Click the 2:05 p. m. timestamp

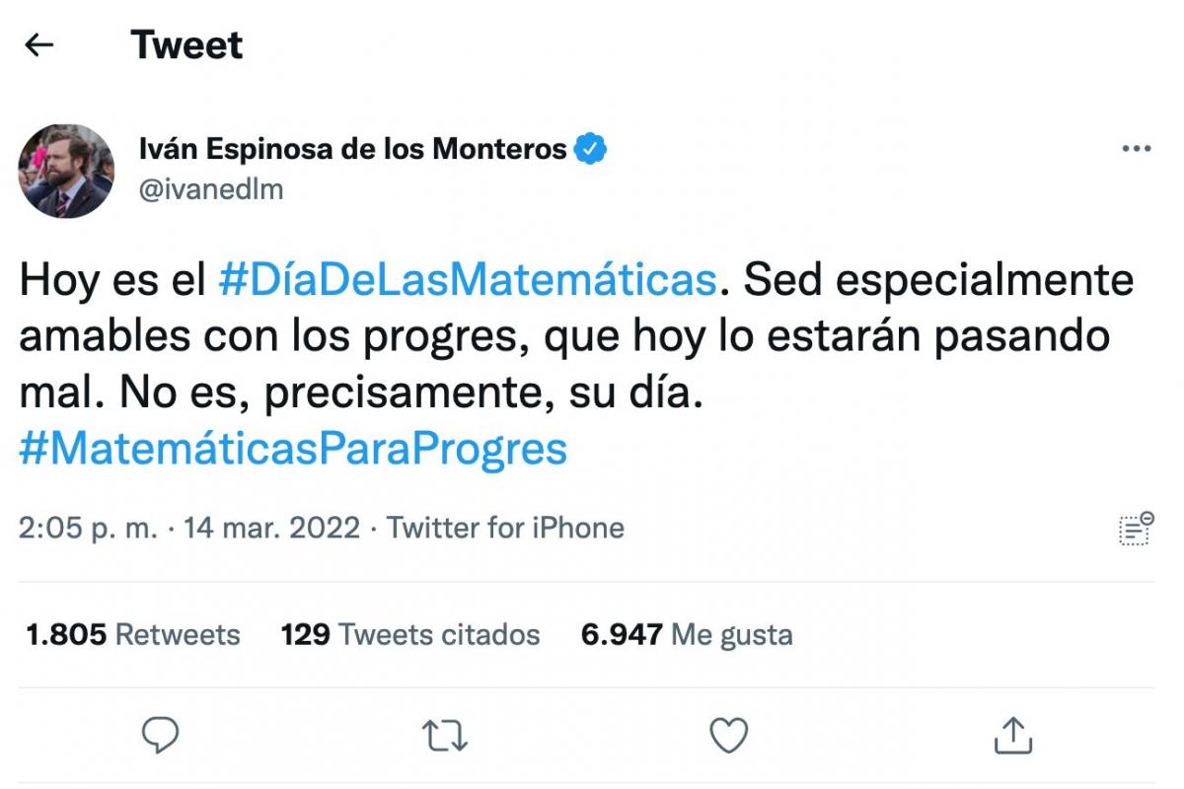(88, 528)
